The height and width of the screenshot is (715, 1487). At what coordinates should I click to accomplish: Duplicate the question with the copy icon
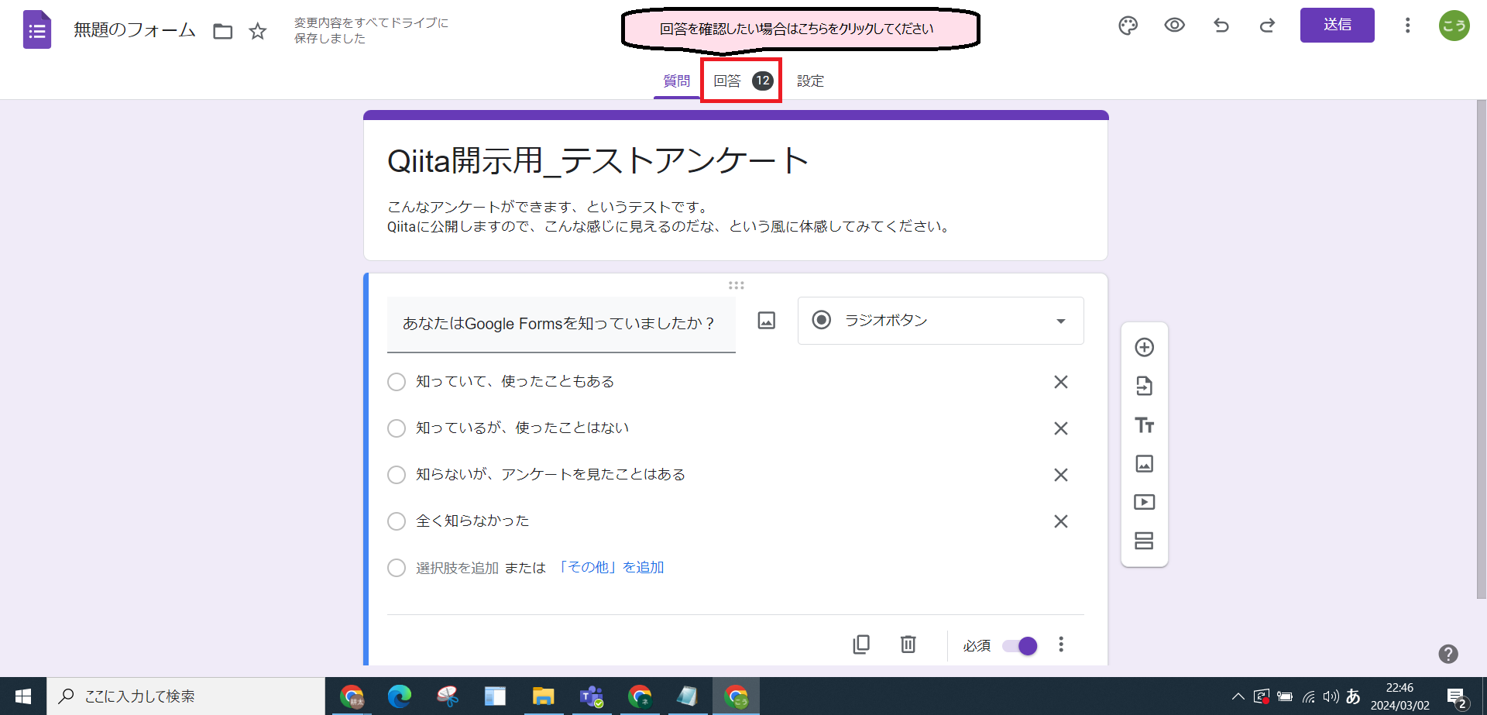click(861, 645)
